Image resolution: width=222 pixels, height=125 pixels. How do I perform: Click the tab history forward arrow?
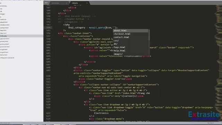47,3
